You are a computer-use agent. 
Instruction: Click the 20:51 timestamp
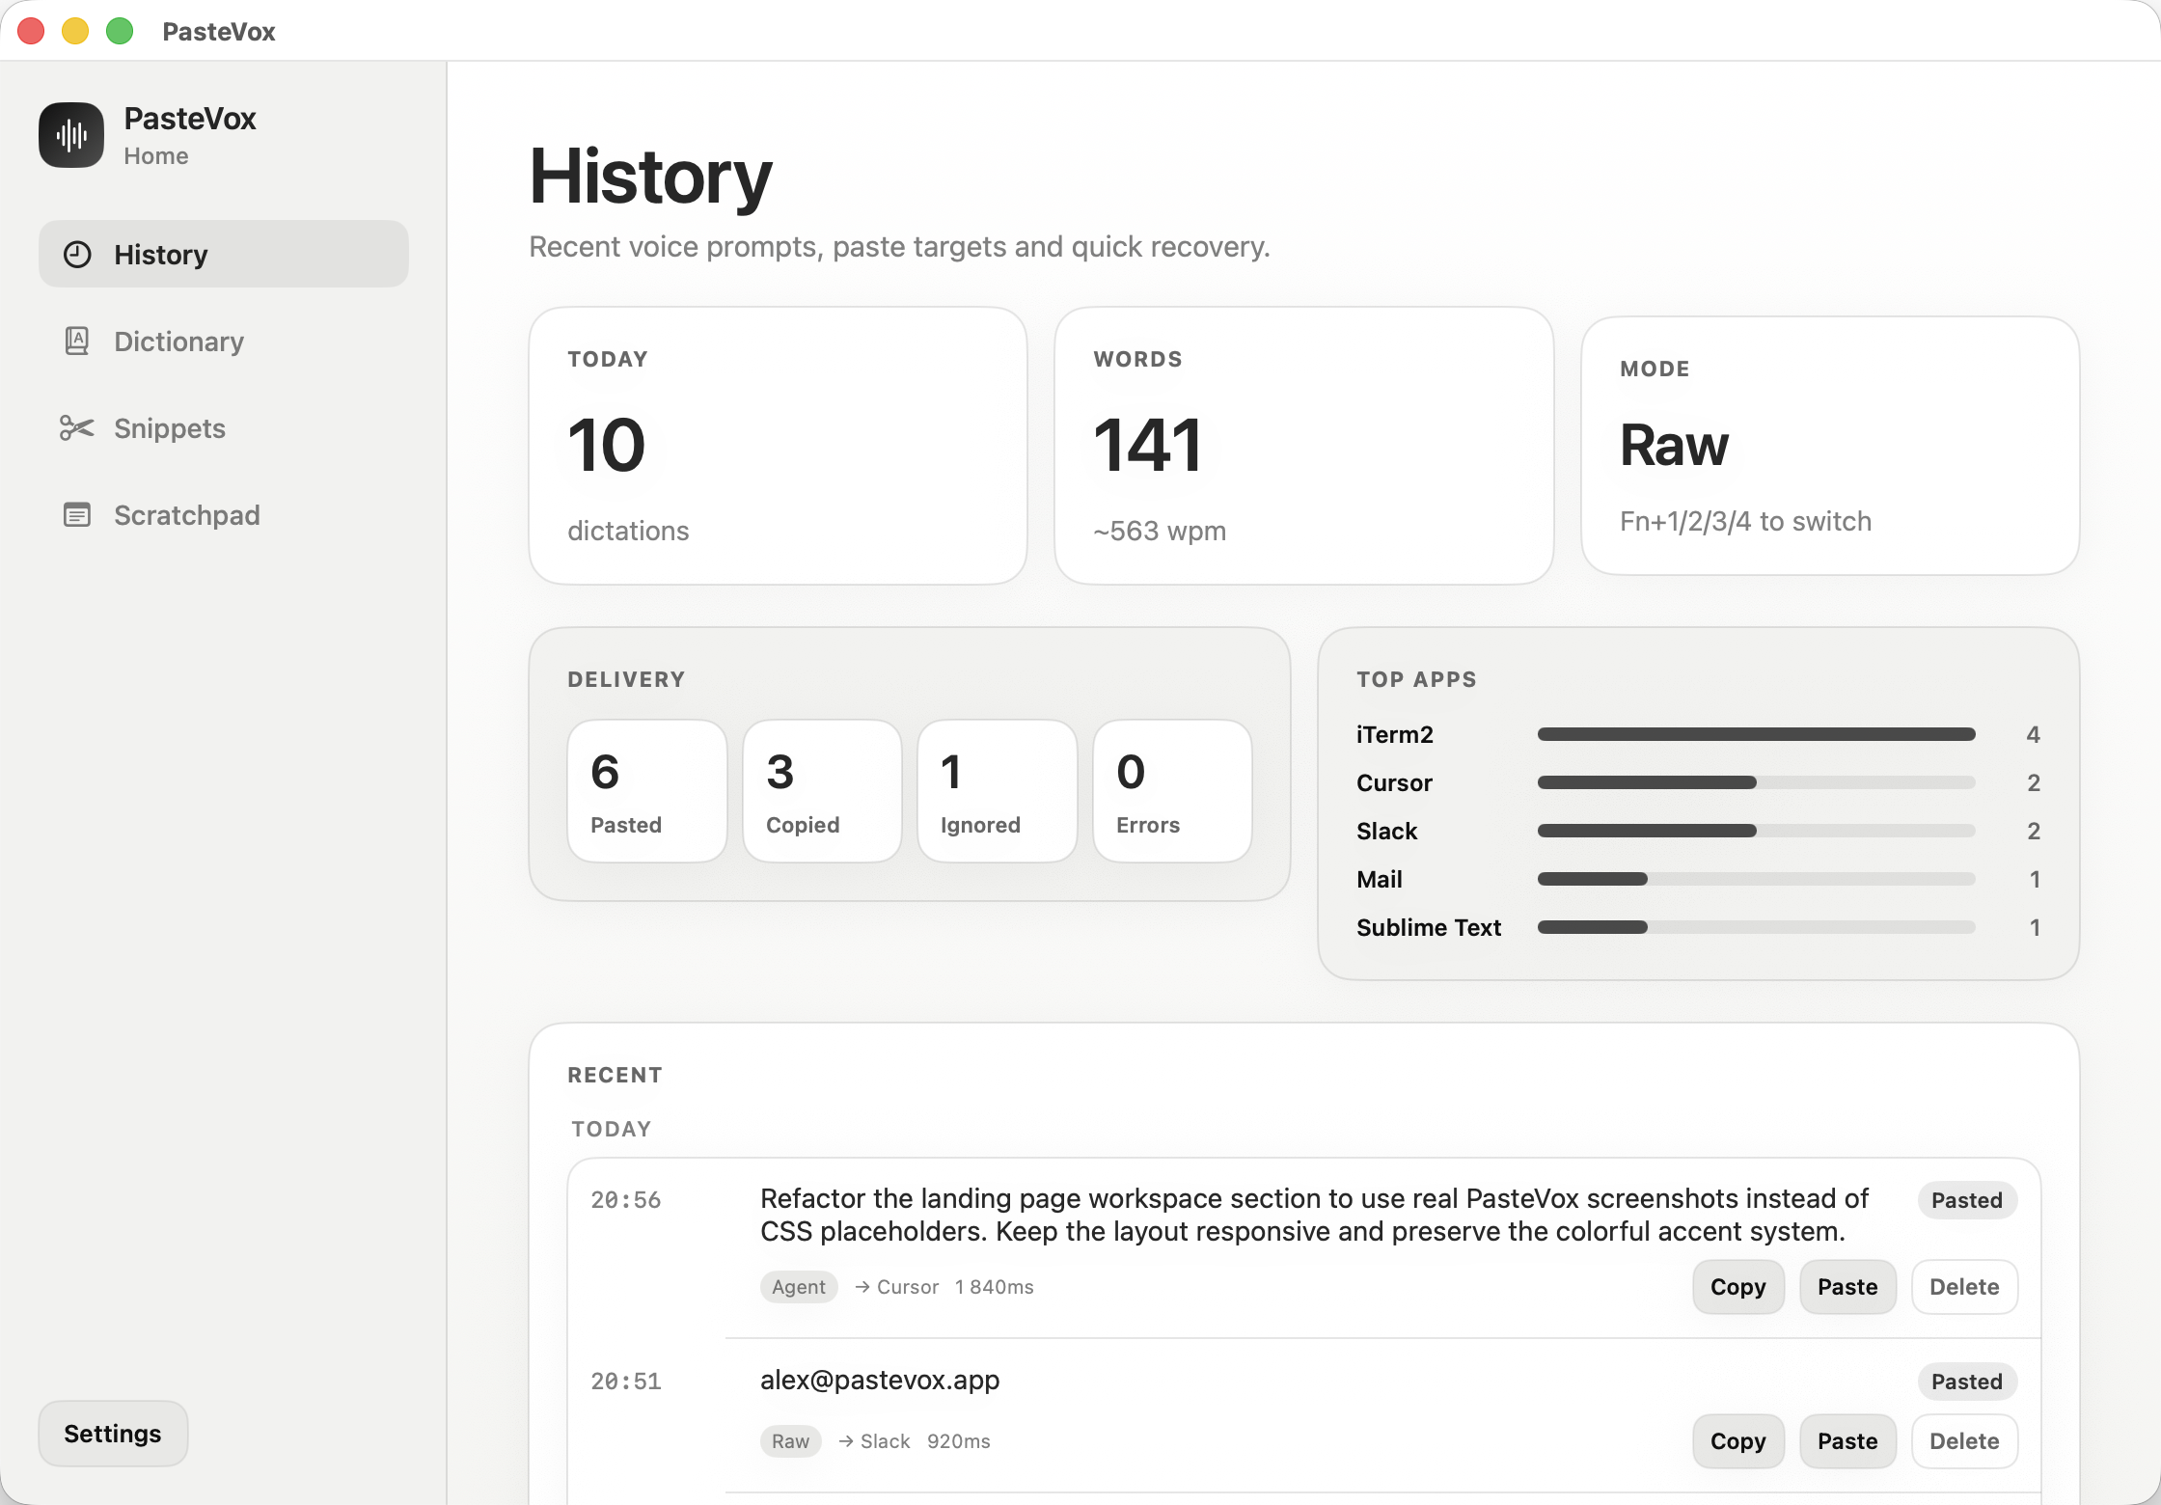626,1382
